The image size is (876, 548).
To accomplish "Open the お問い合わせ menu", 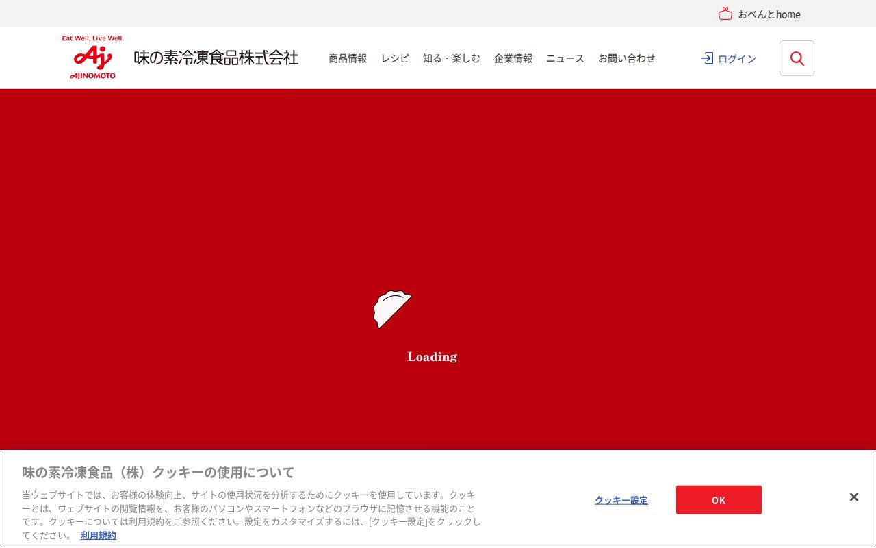I will (x=627, y=58).
